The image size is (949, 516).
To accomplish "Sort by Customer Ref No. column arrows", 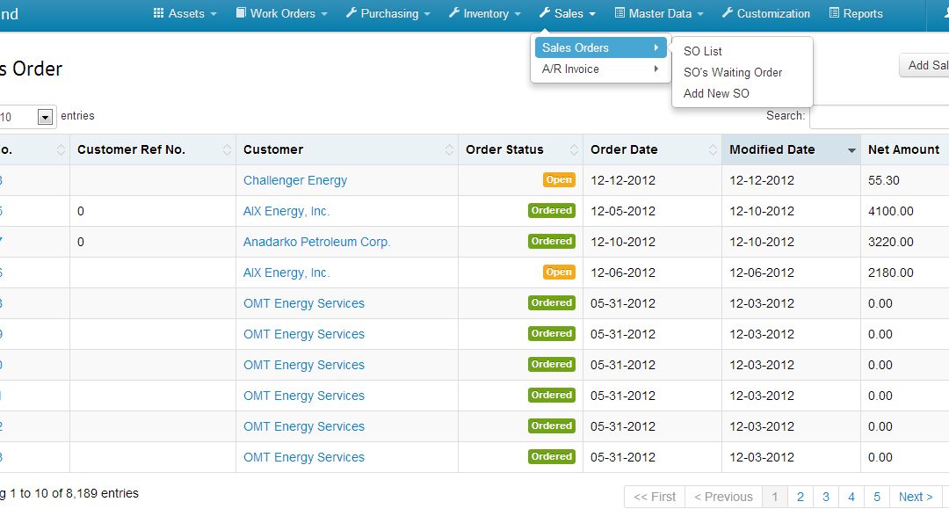I will click(x=227, y=149).
